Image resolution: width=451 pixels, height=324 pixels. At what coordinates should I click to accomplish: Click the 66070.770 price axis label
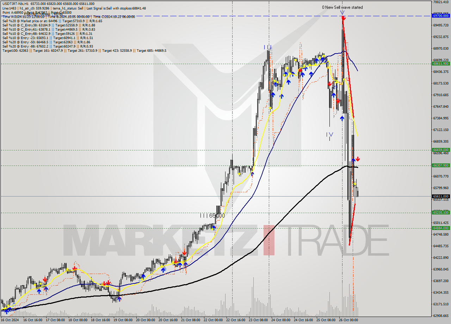(441, 176)
